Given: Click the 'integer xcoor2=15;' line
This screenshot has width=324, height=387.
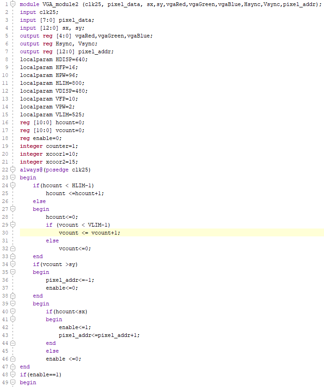Looking at the screenshot, I should coord(49,162).
